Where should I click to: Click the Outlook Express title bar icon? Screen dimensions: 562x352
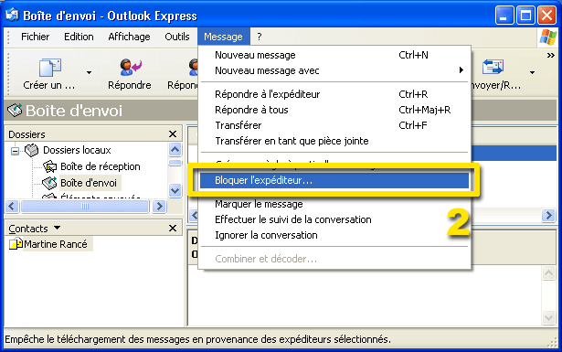[12, 15]
